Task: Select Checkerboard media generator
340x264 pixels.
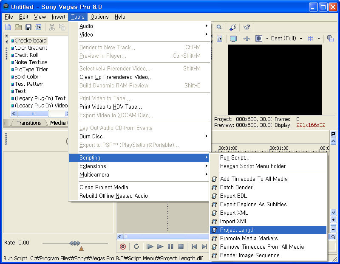Action: tap(30, 40)
